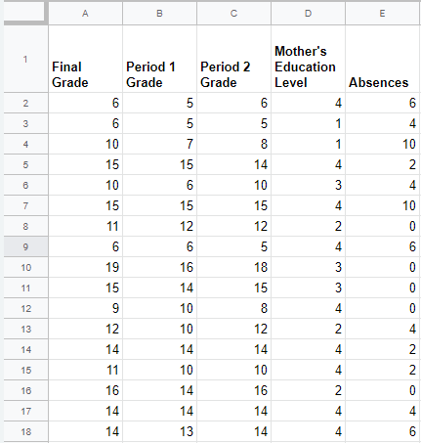This screenshot has height=443, width=421.
Task: Click Absences 4 in row 17
Action: [x=382, y=411]
